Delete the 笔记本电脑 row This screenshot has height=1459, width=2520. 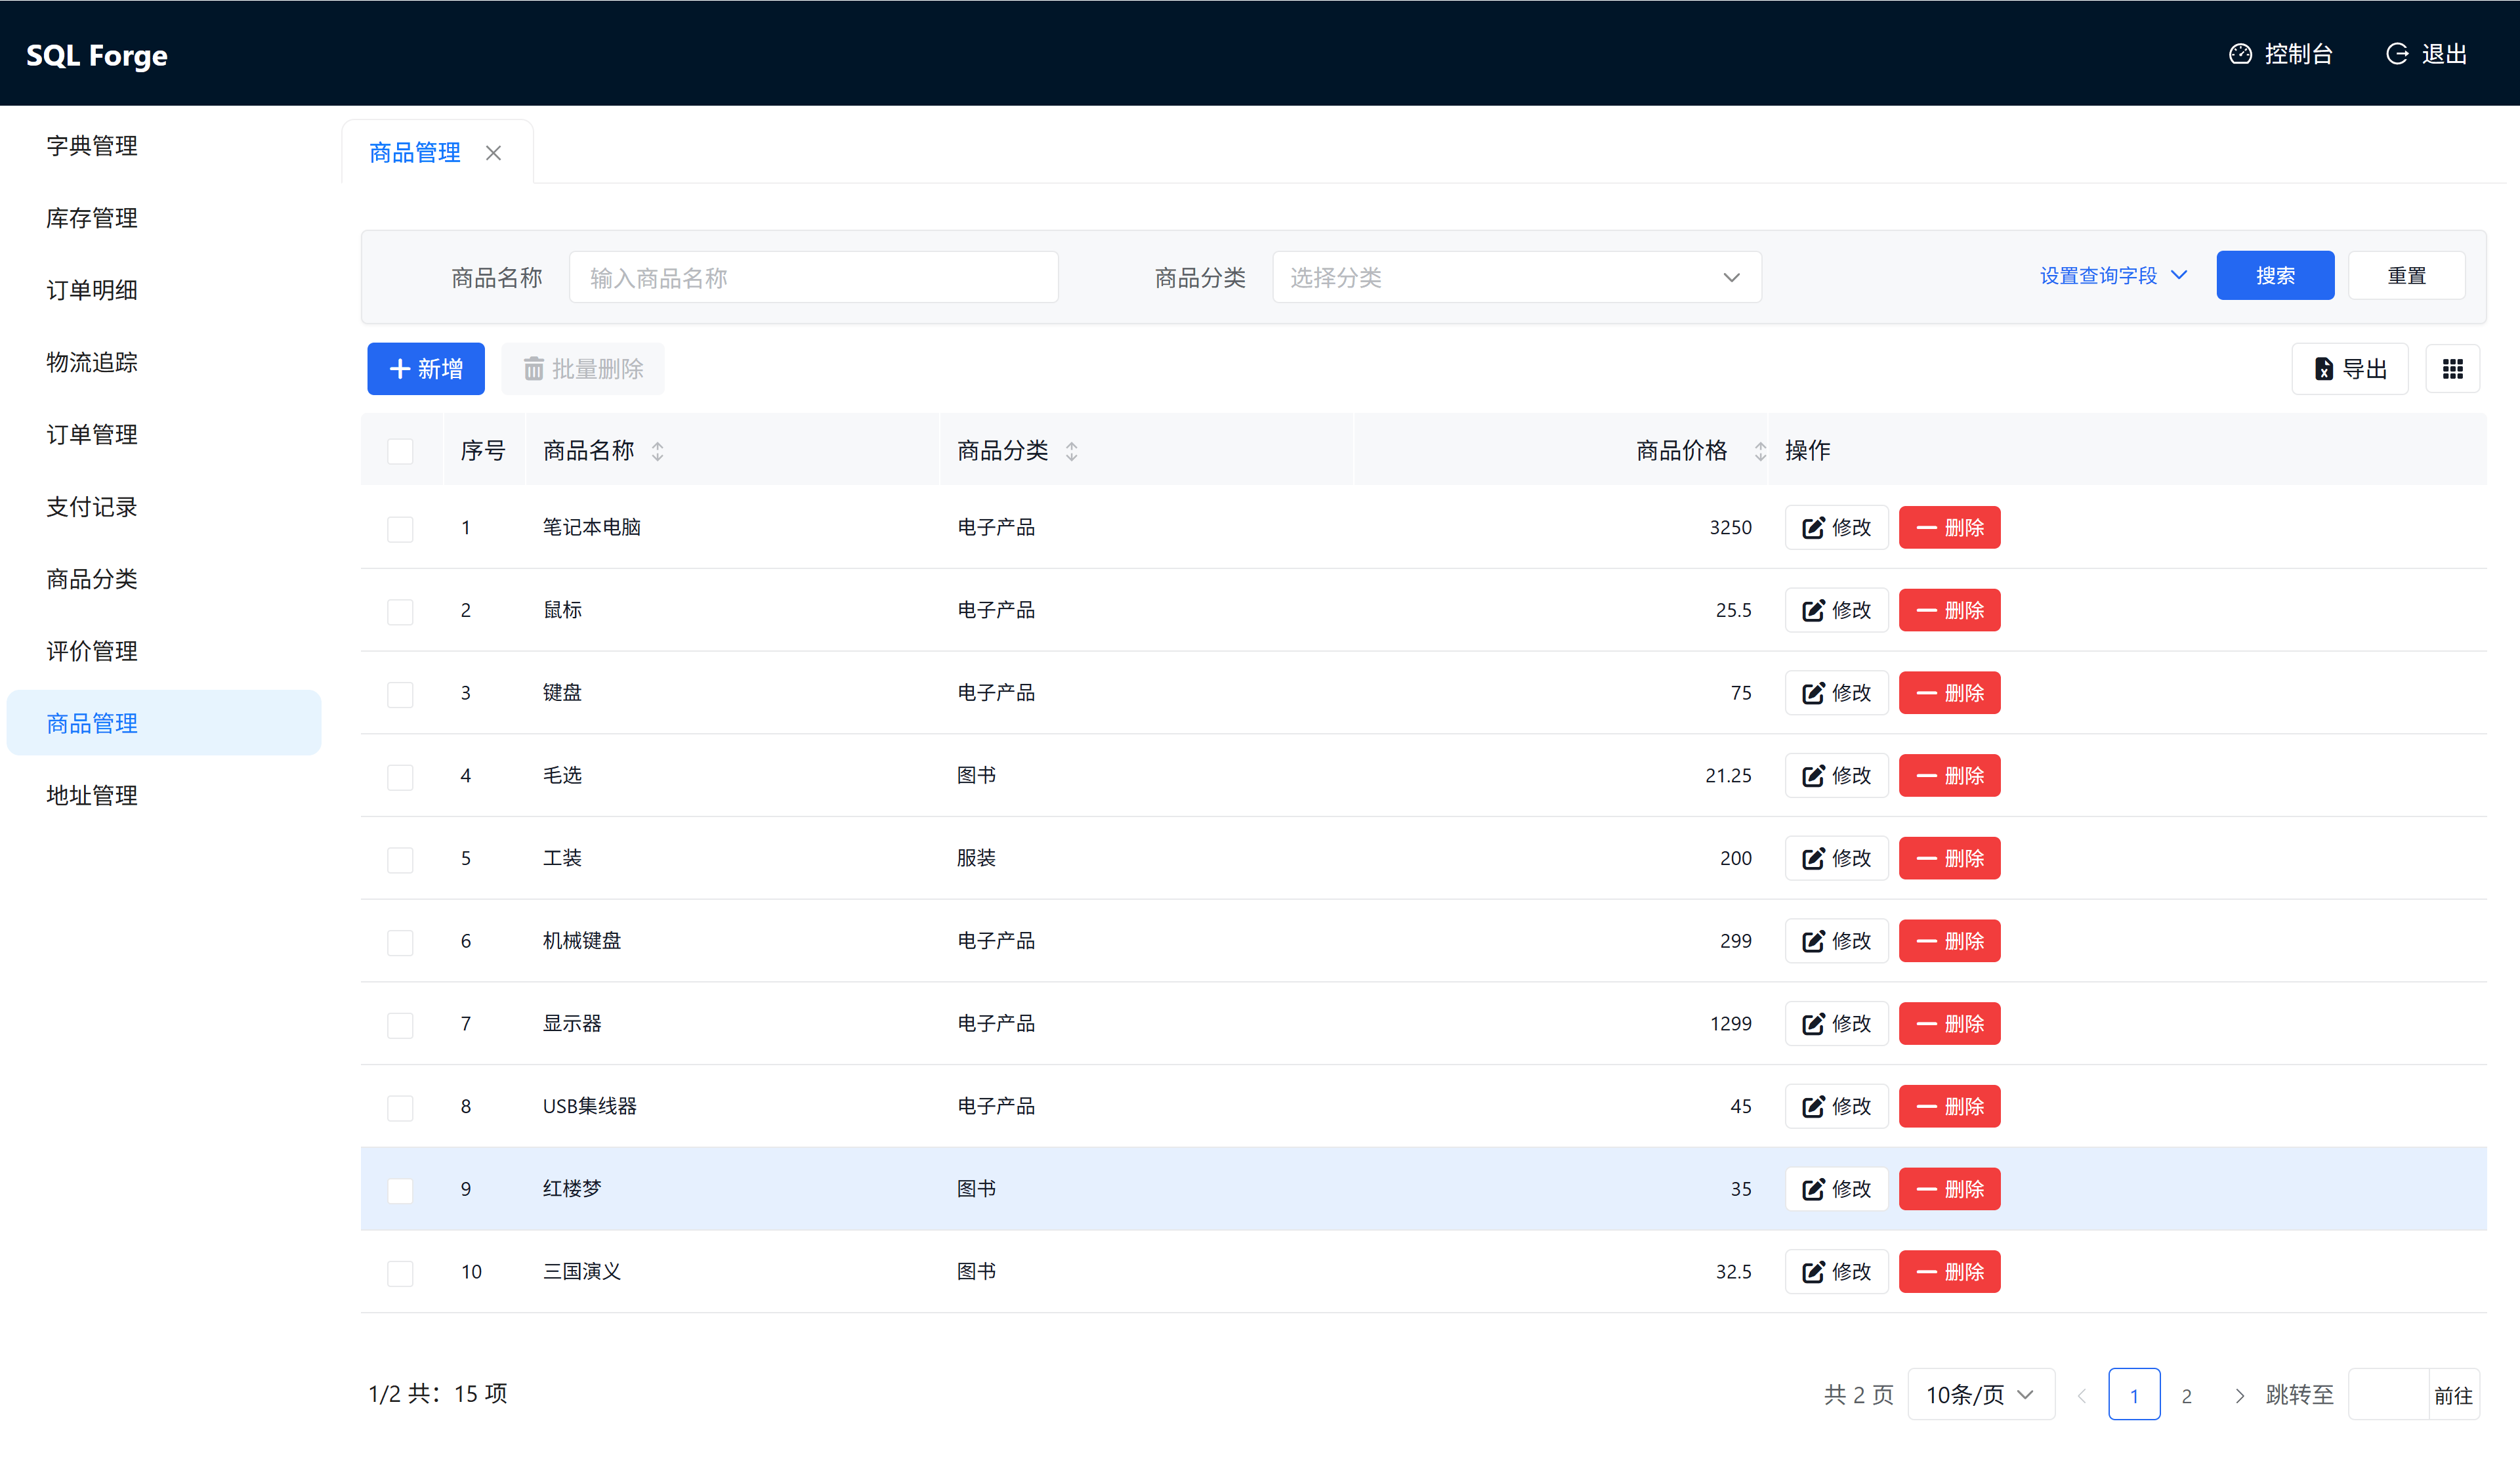point(1949,527)
